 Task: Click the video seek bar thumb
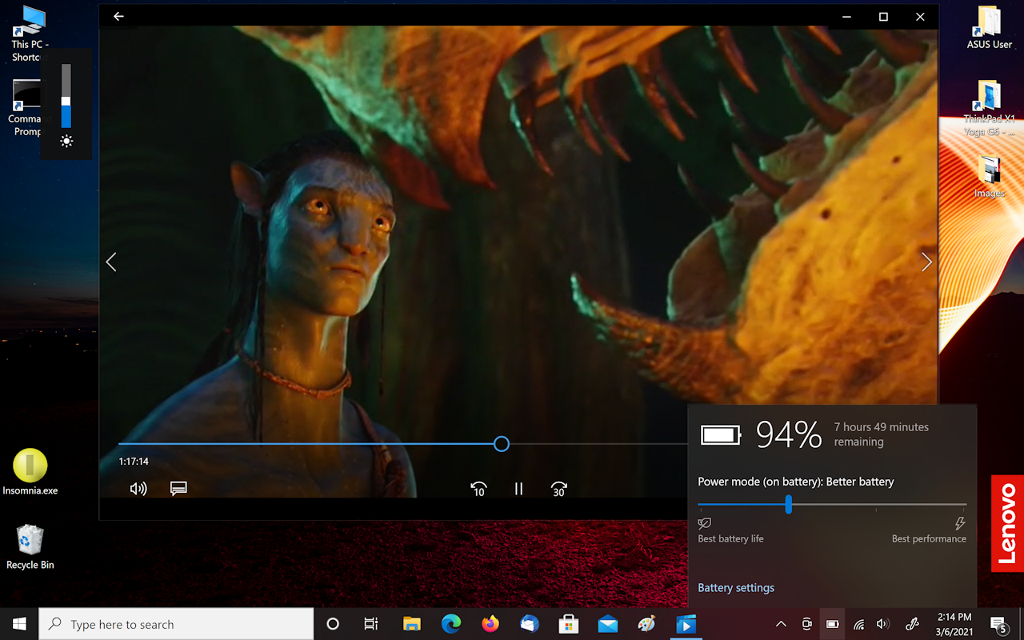(502, 443)
